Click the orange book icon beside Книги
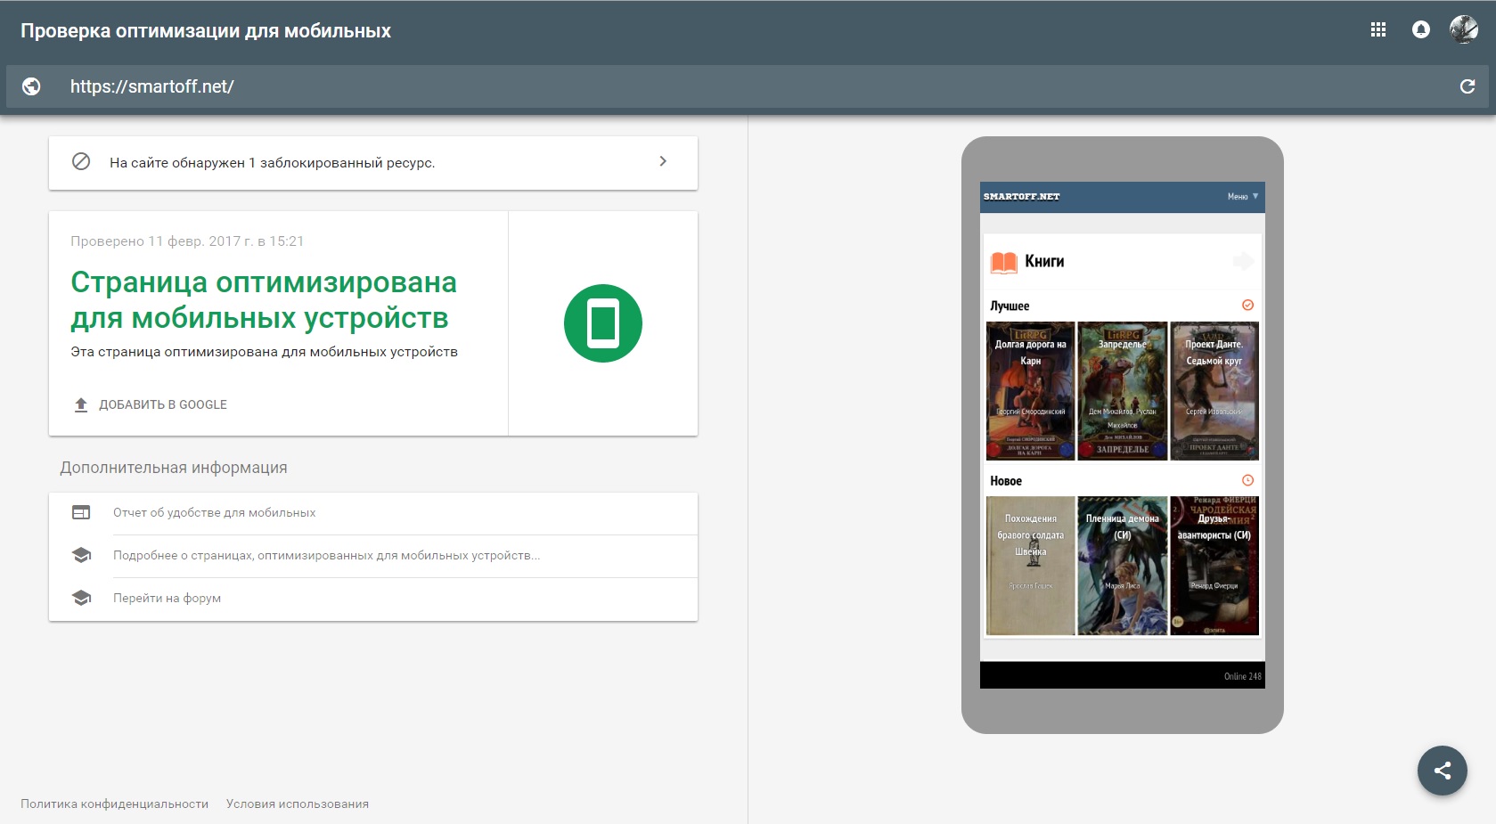This screenshot has height=824, width=1496. 1003,262
